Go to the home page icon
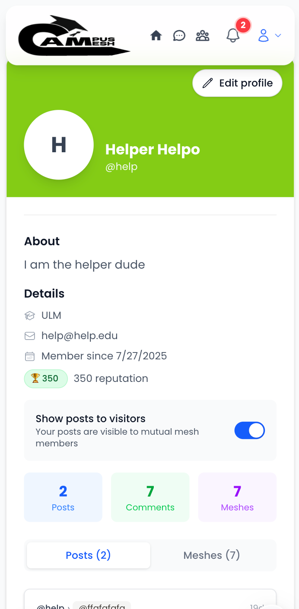This screenshot has height=609, width=299. tap(156, 35)
